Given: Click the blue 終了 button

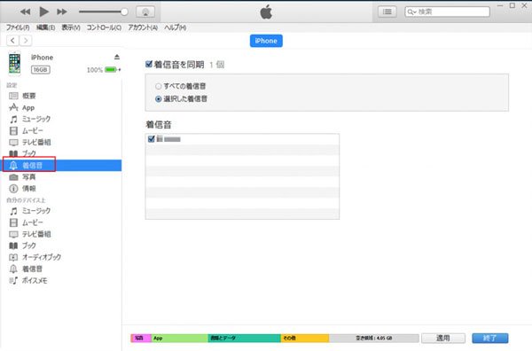Looking at the screenshot, I should click(490, 338).
